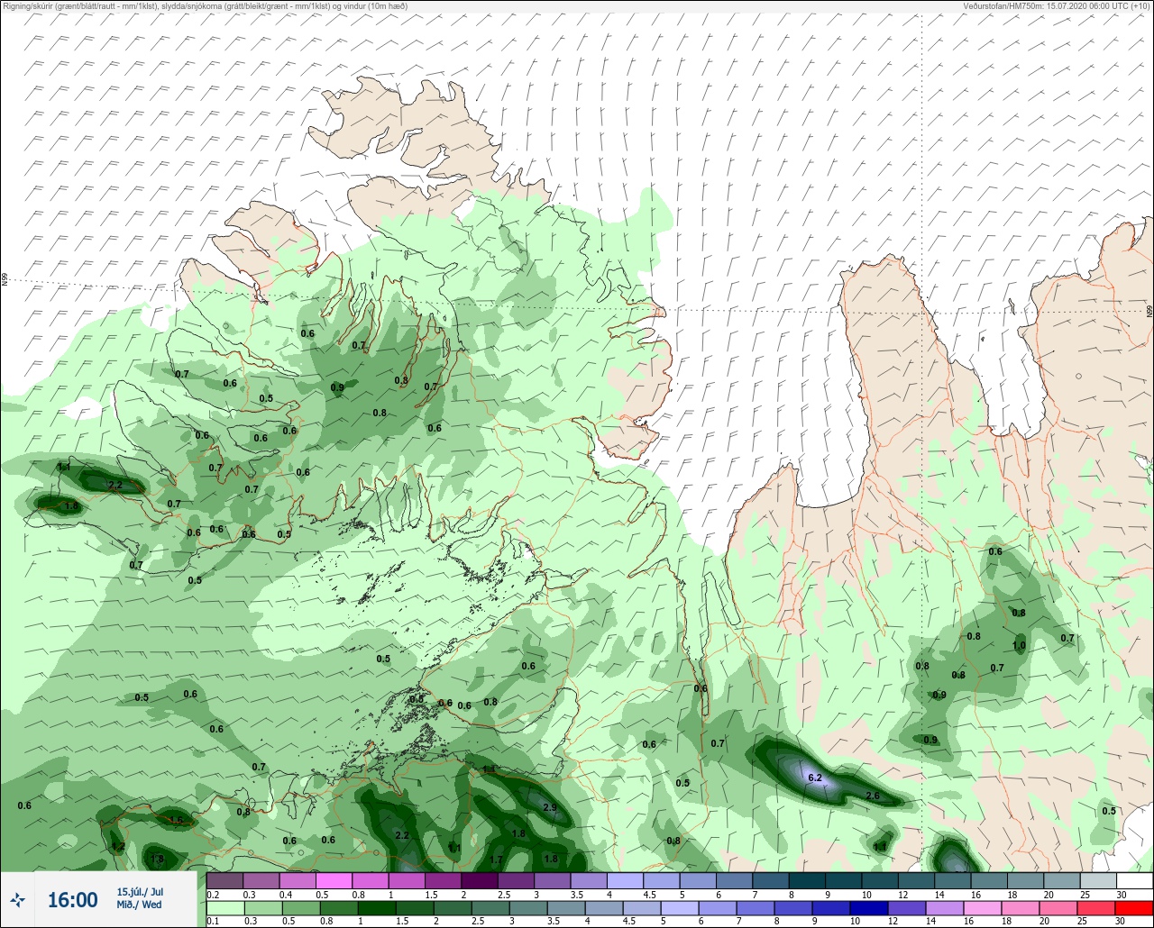Screen dimensions: 1154x928
Task: Click the dark purple top-row swatch labelled 2
Action: tap(479, 880)
